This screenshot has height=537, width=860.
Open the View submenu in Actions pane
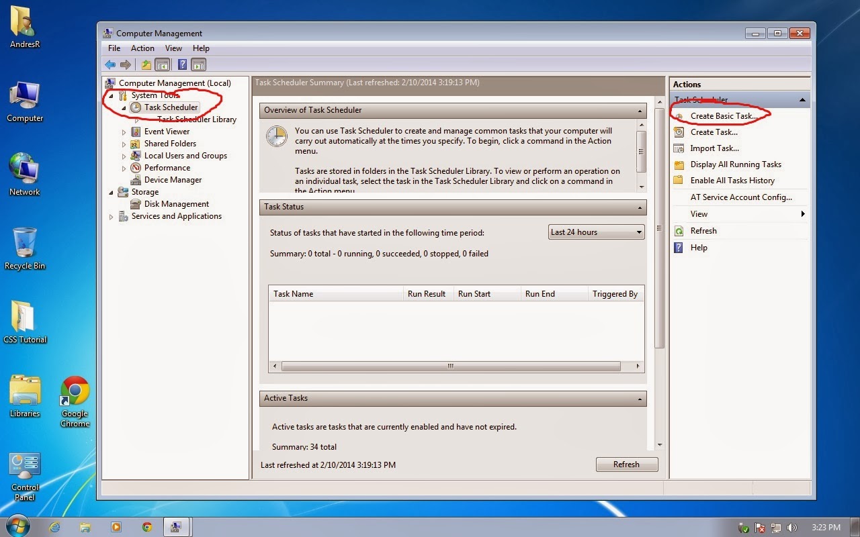pos(740,214)
